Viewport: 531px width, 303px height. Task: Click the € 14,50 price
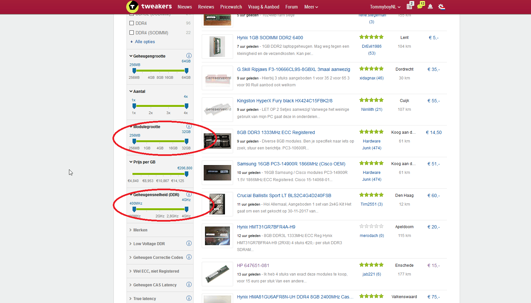[x=434, y=132]
